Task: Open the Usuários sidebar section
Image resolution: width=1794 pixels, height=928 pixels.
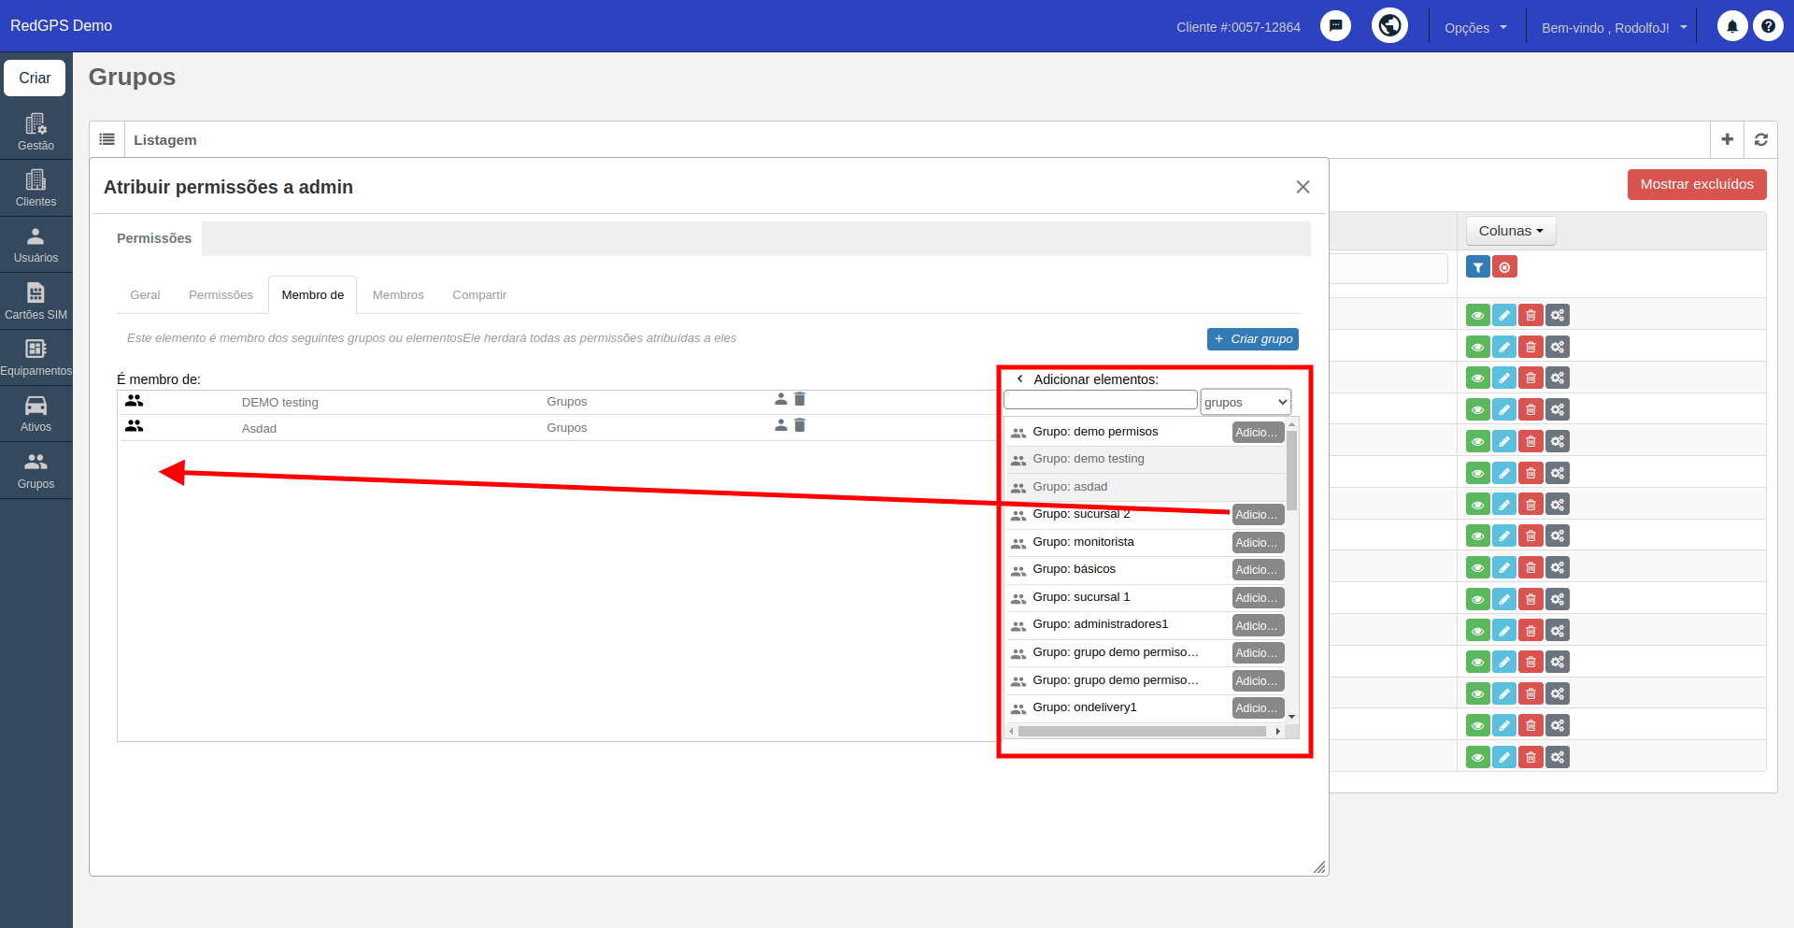Action: tap(36, 245)
